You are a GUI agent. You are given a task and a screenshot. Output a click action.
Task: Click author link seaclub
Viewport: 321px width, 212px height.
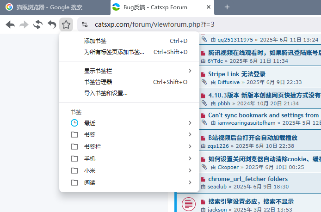click(217, 187)
